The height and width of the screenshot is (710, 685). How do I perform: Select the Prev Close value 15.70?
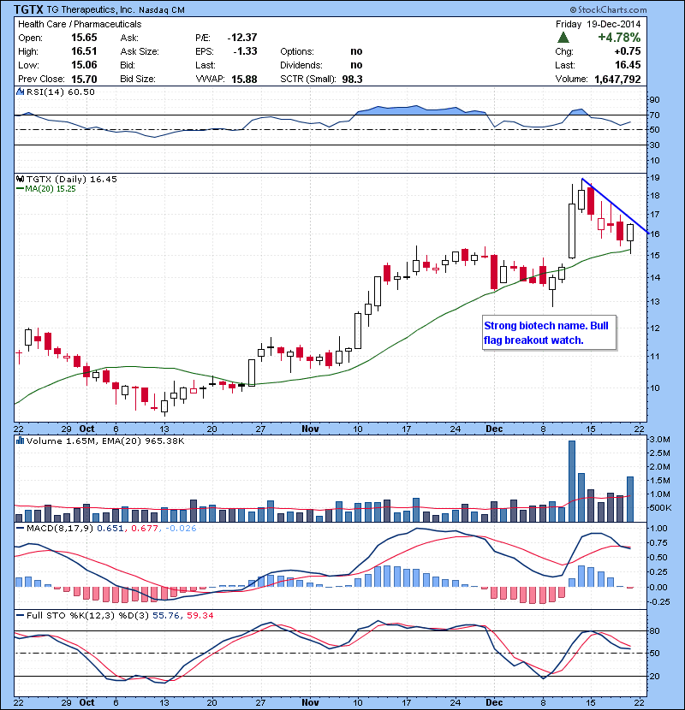click(x=84, y=79)
